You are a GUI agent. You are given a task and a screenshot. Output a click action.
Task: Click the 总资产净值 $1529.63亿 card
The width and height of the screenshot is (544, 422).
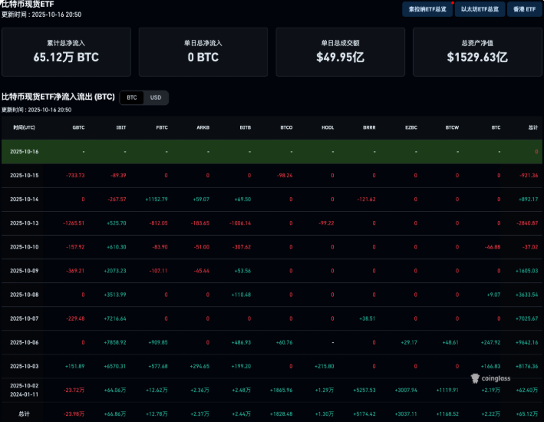pos(477,52)
